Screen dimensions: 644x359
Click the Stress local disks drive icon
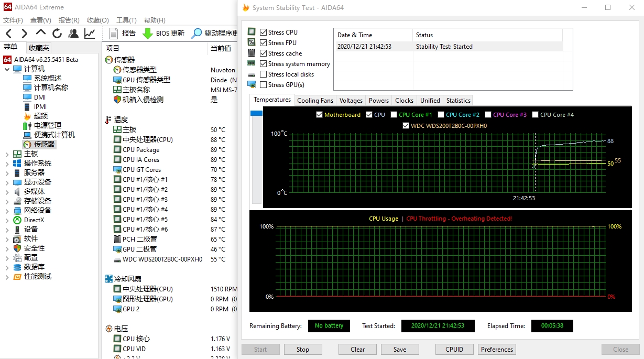[x=252, y=74]
